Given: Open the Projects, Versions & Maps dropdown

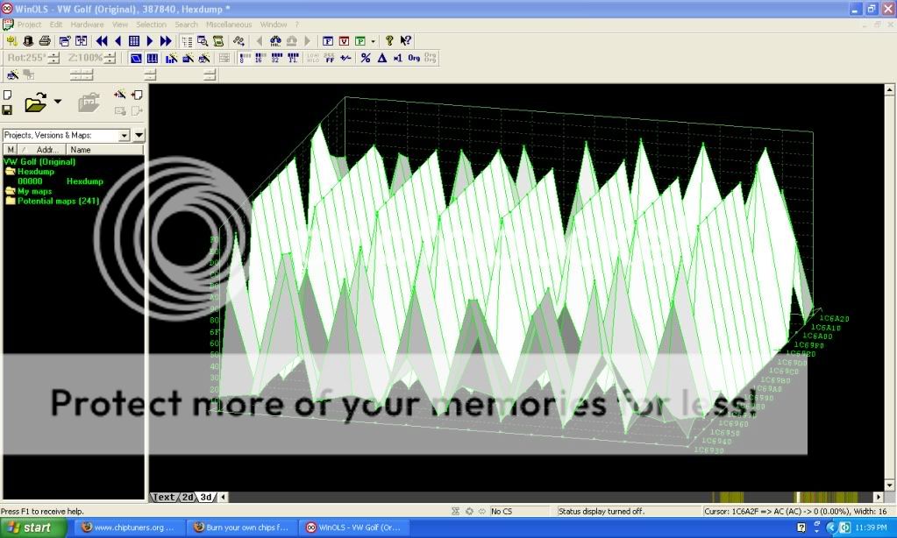Looking at the screenshot, I should [x=124, y=136].
